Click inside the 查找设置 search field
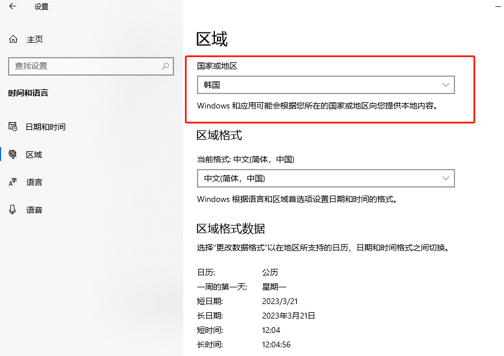Image resolution: width=504 pixels, height=356 pixels. [x=91, y=66]
